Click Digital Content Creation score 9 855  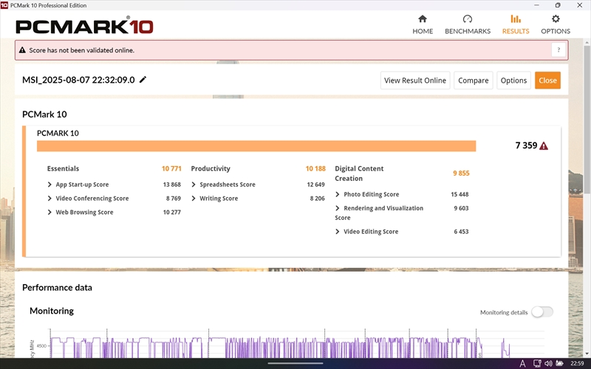coord(461,173)
